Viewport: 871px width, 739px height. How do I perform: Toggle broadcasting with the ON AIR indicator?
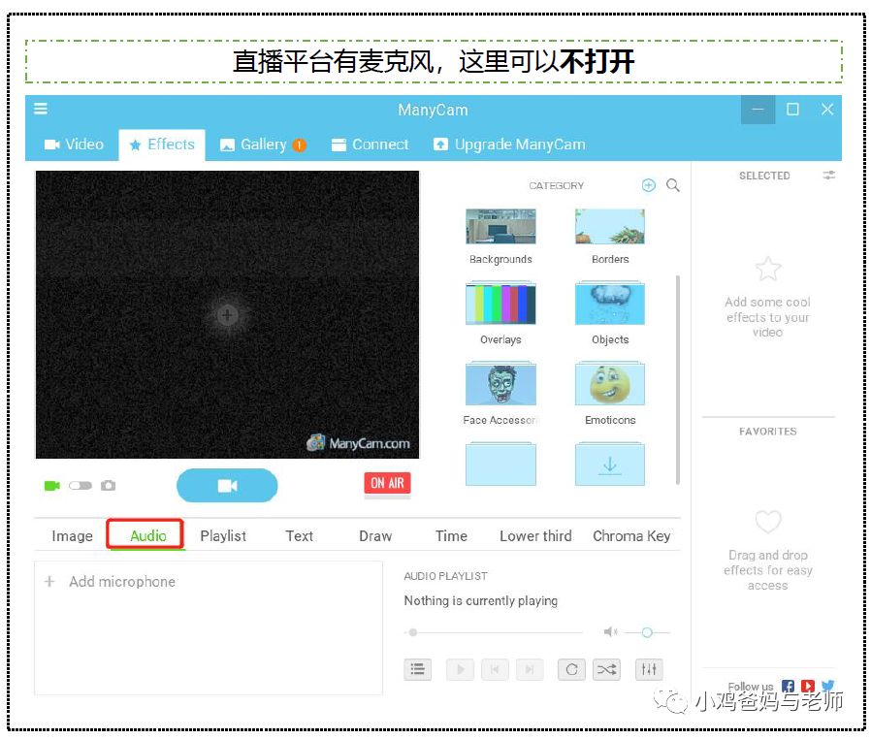[x=387, y=482]
